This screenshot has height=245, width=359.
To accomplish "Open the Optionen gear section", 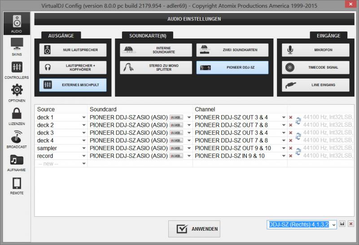I will pyautogui.click(x=17, y=93).
